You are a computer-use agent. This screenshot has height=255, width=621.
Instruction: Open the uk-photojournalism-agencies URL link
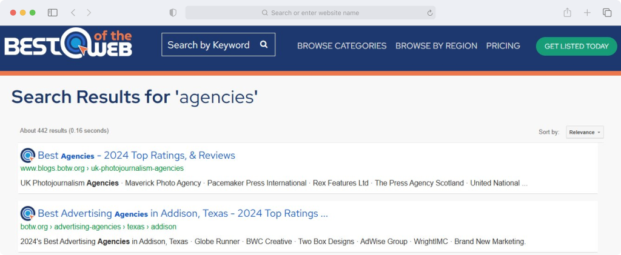102,168
